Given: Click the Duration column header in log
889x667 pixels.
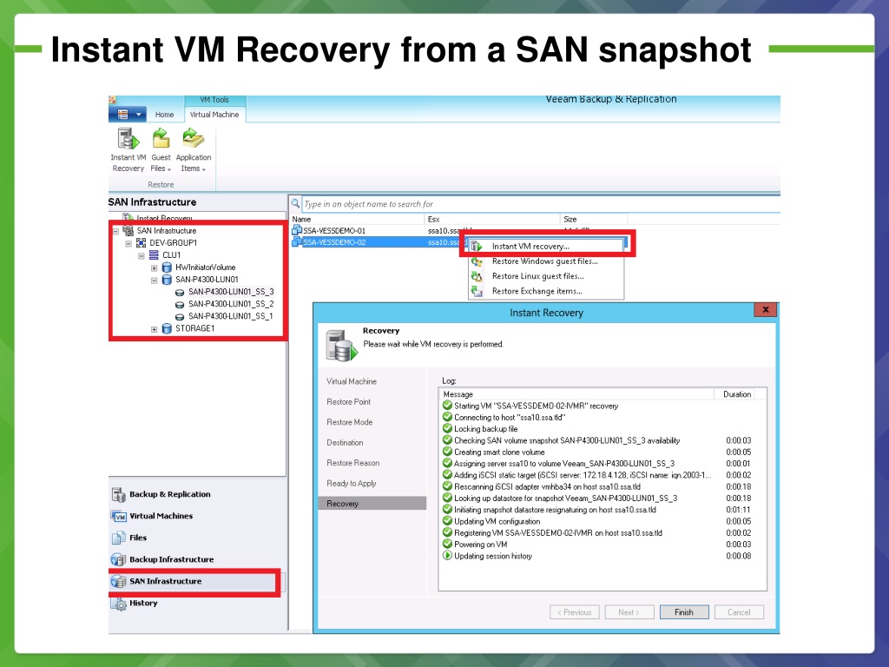Looking at the screenshot, I should (x=737, y=394).
